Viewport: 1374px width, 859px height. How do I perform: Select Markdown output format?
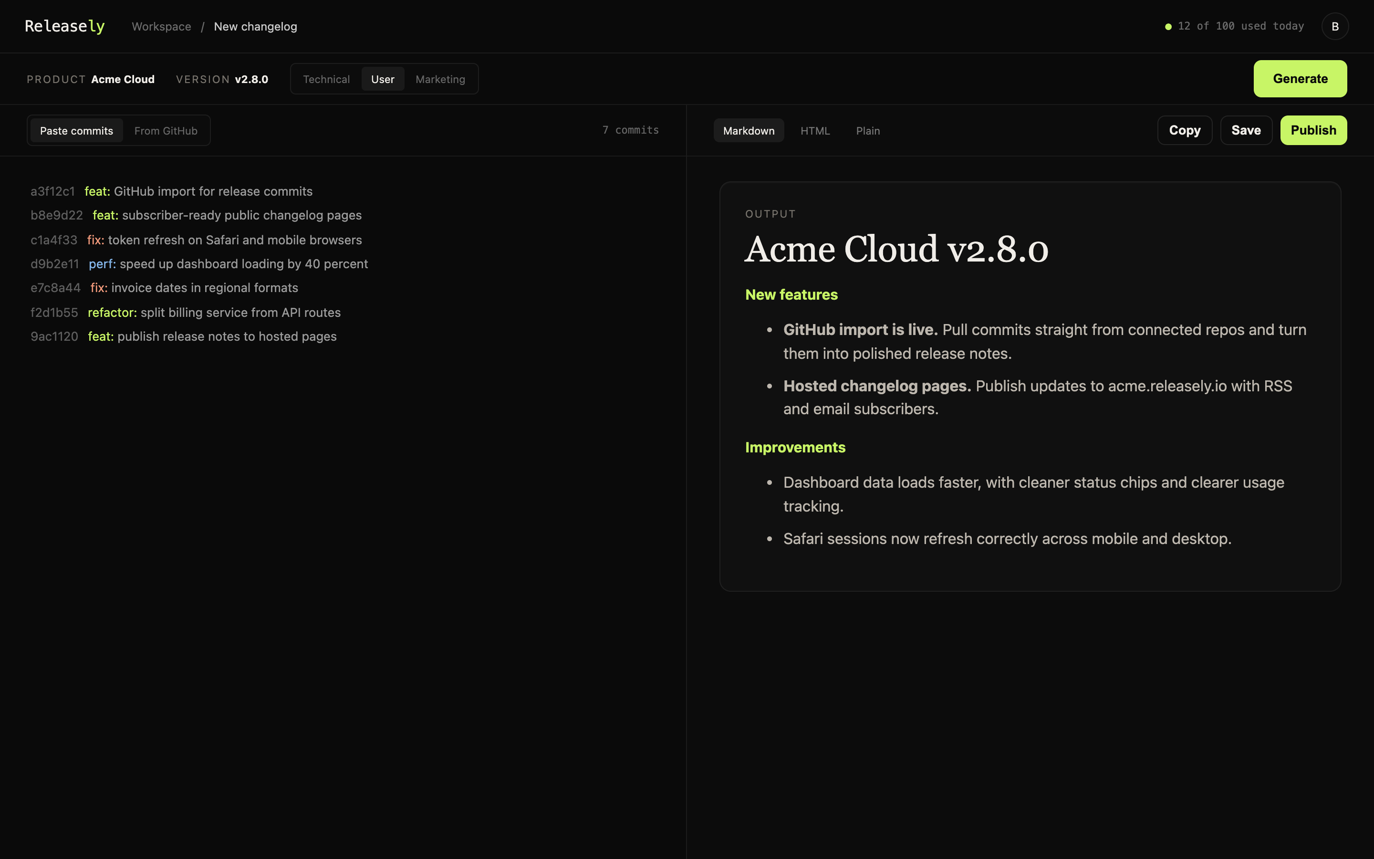(x=749, y=131)
